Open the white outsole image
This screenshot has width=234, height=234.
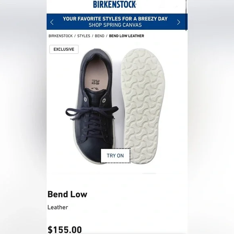pos(142,106)
